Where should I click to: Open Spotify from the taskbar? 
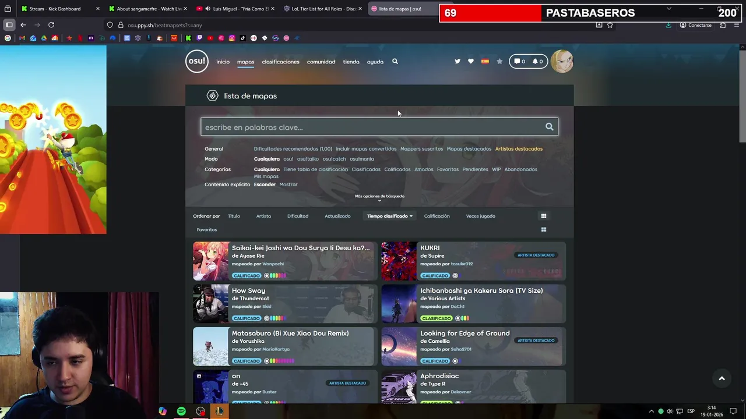point(181,411)
